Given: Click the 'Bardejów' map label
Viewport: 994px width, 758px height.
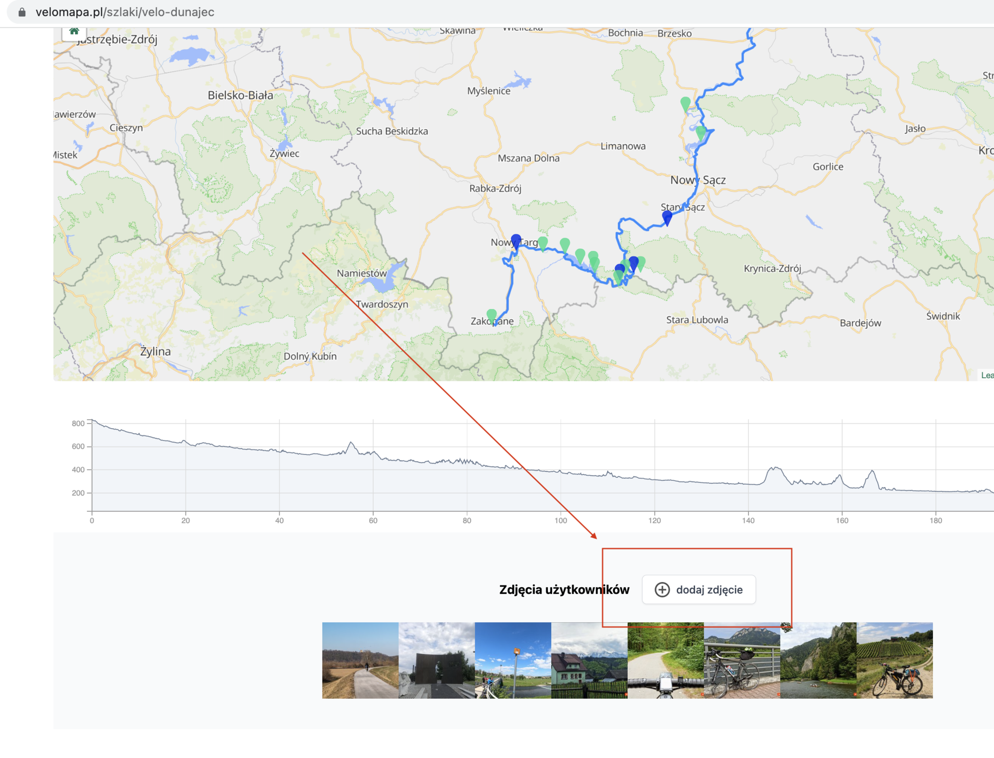Looking at the screenshot, I should (x=861, y=323).
